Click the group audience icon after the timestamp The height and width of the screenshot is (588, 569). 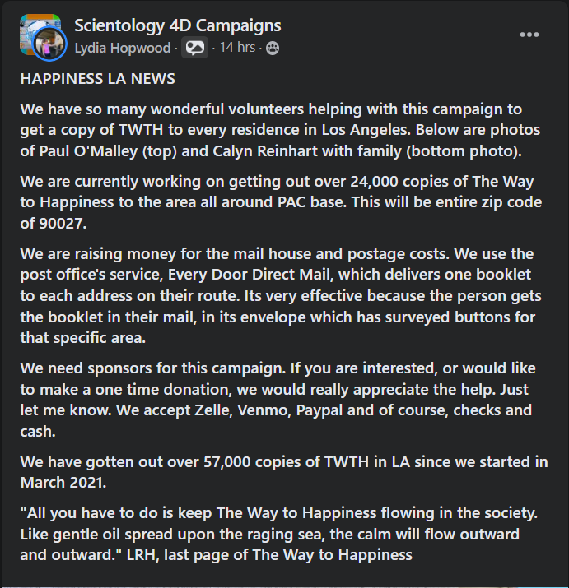point(272,48)
